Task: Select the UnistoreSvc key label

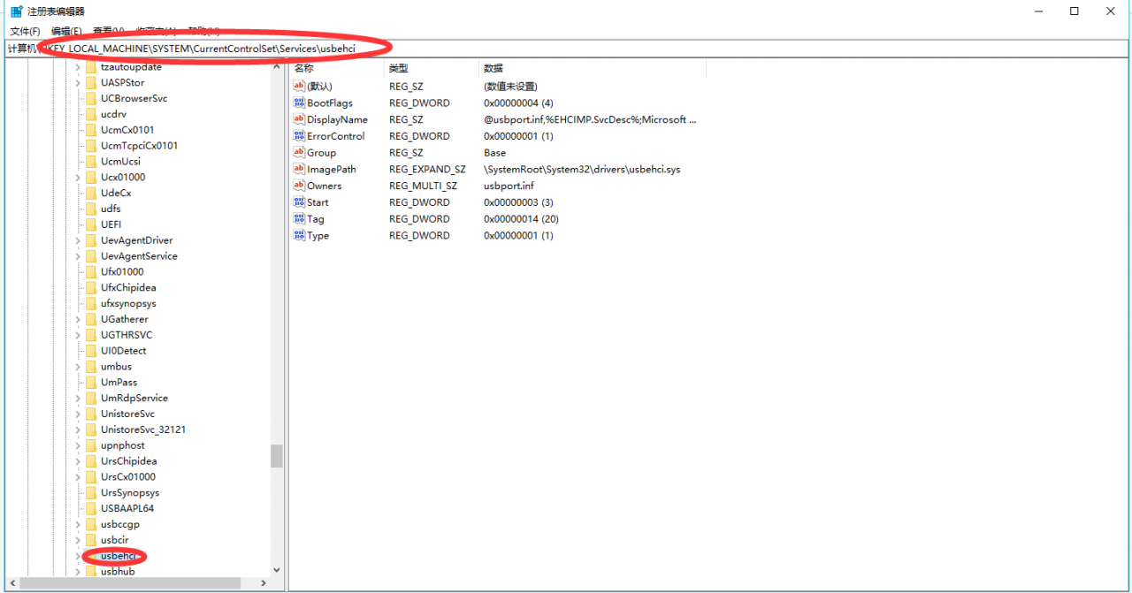Action: (128, 414)
